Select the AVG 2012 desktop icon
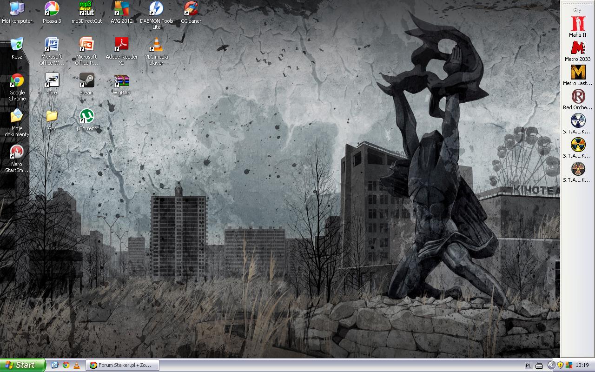This screenshot has width=595, height=372. 121,13
